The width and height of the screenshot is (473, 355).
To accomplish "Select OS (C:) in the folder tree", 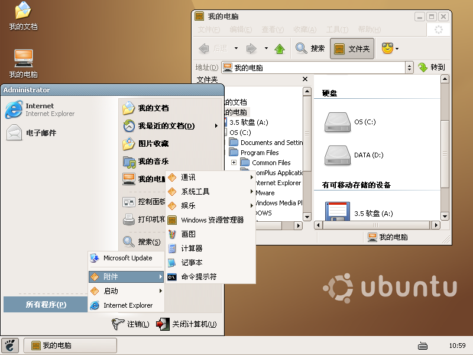I will [x=240, y=132].
